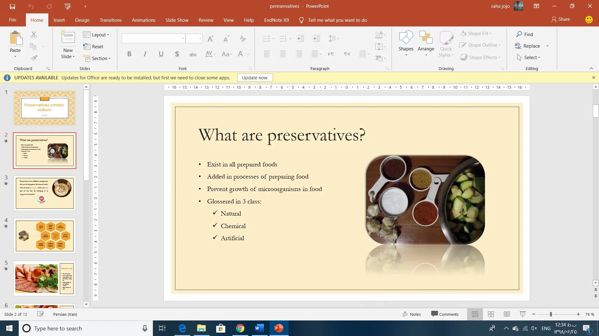Open the Arrange objects icon
The width and height of the screenshot is (599, 336).
[426, 38]
